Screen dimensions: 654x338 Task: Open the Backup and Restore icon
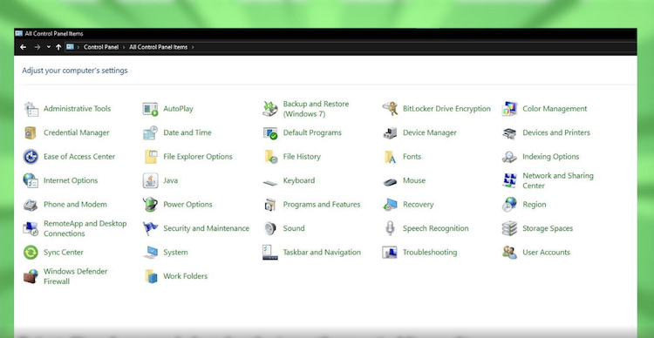point(270,109)
